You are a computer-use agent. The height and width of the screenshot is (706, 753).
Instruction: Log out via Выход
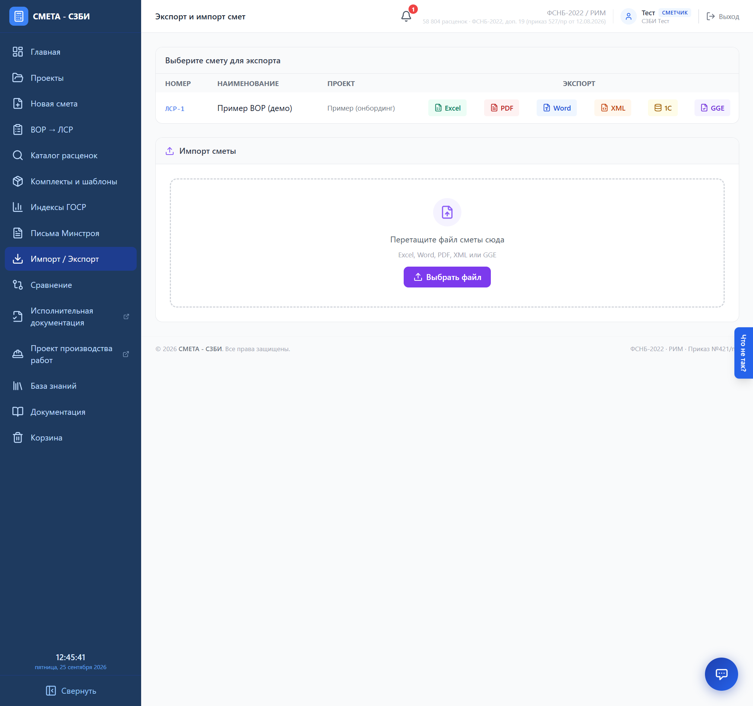pos(723,16)
